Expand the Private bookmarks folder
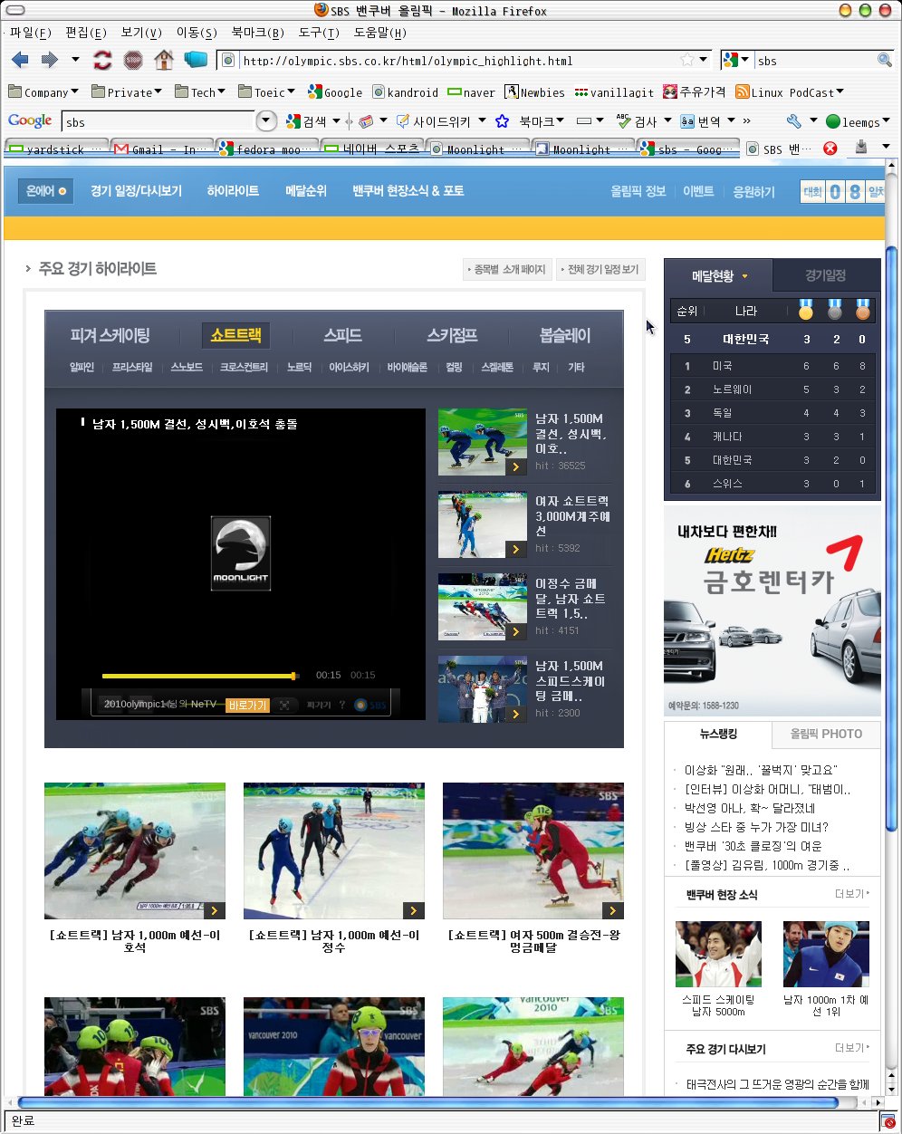The width and height of the screenshot is (902, 1134). point(127,91)
